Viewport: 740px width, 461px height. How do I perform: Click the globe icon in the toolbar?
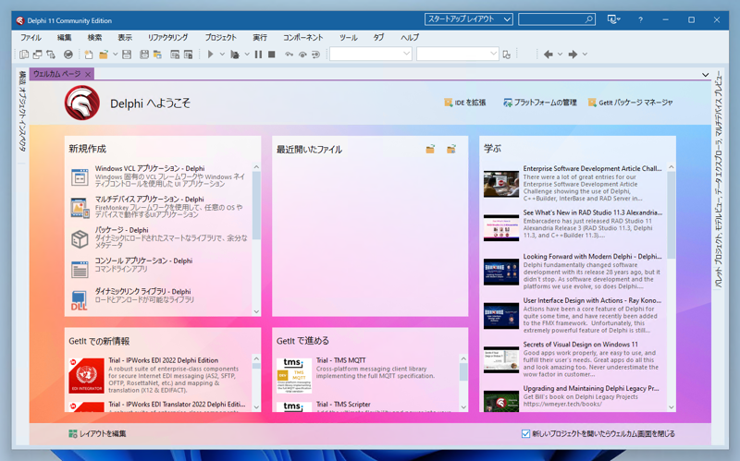tap(68, 55)
